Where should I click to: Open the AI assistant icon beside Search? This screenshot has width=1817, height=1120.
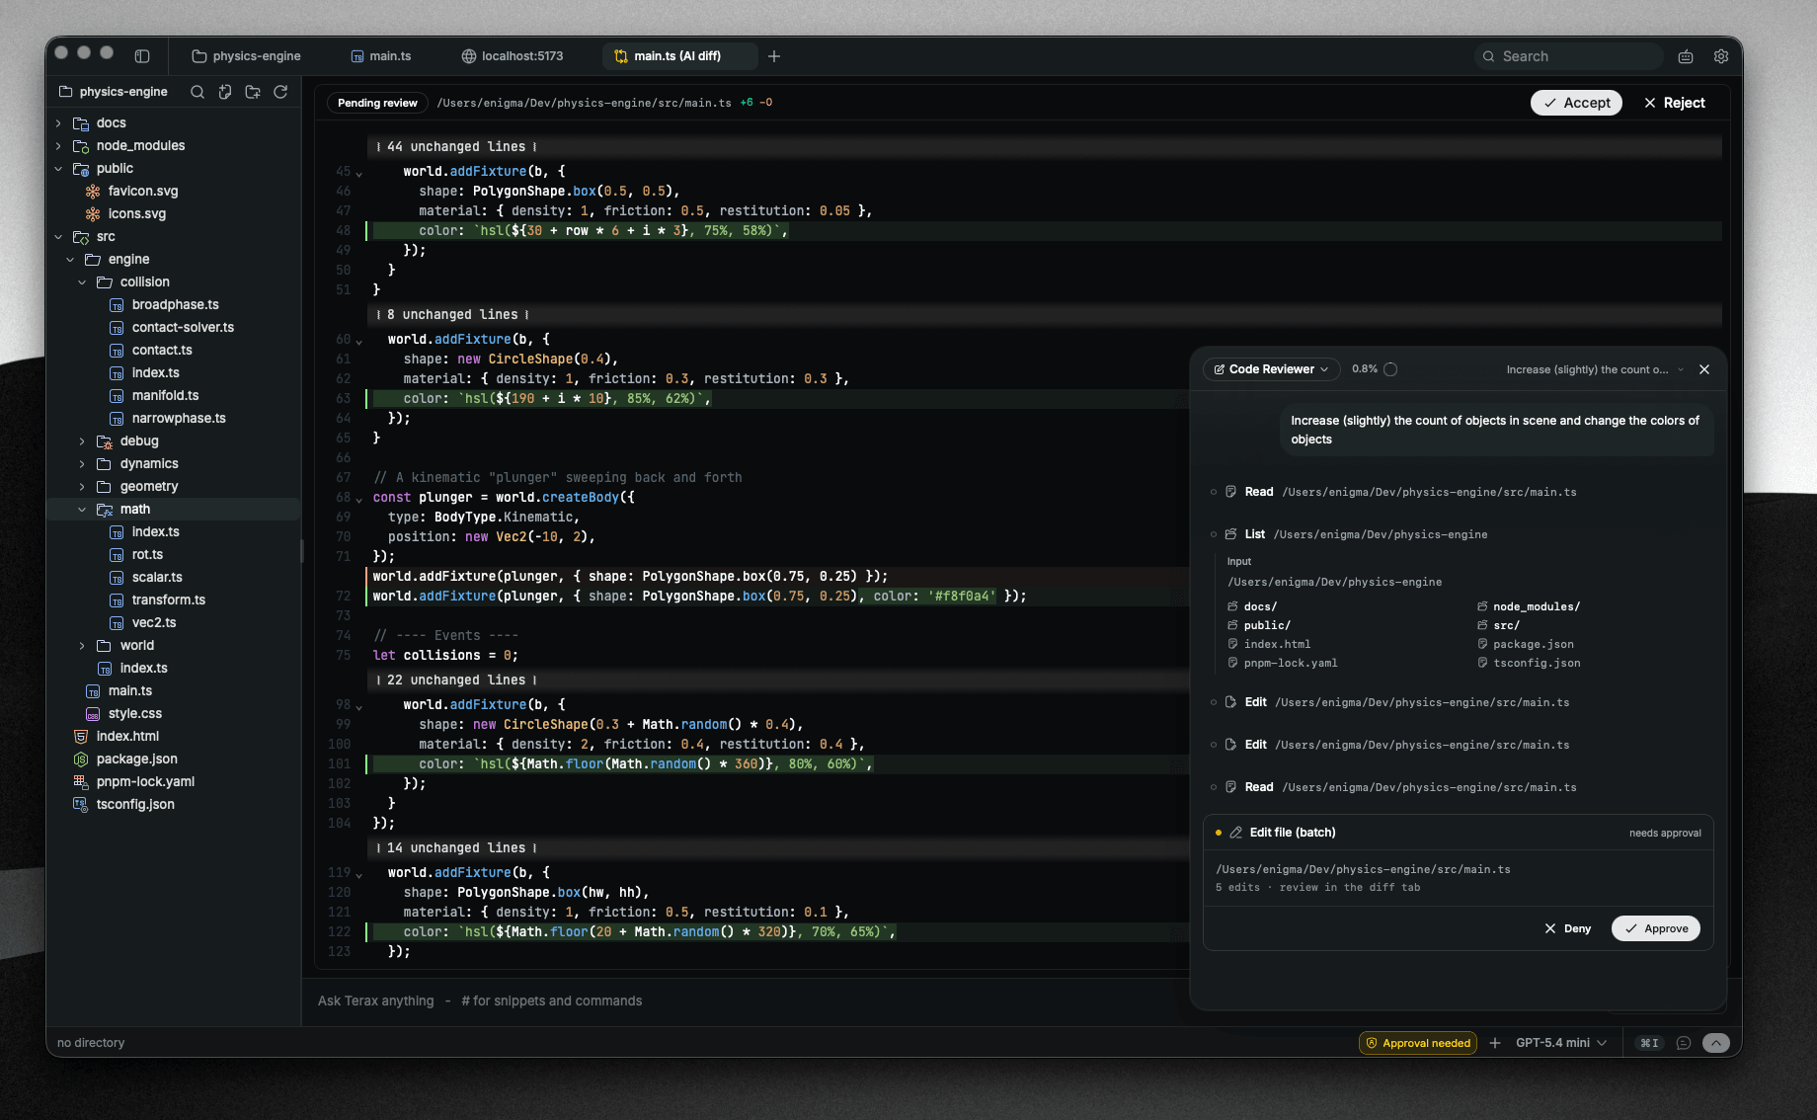[1686, 56]
